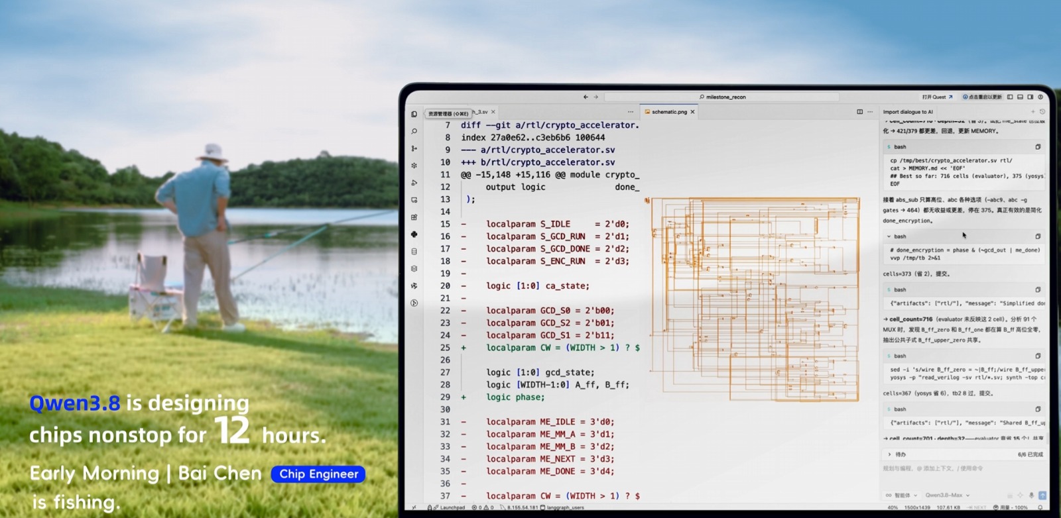
Task: Copy the bash block with done_encryption comment
Action: point(1038,236)
